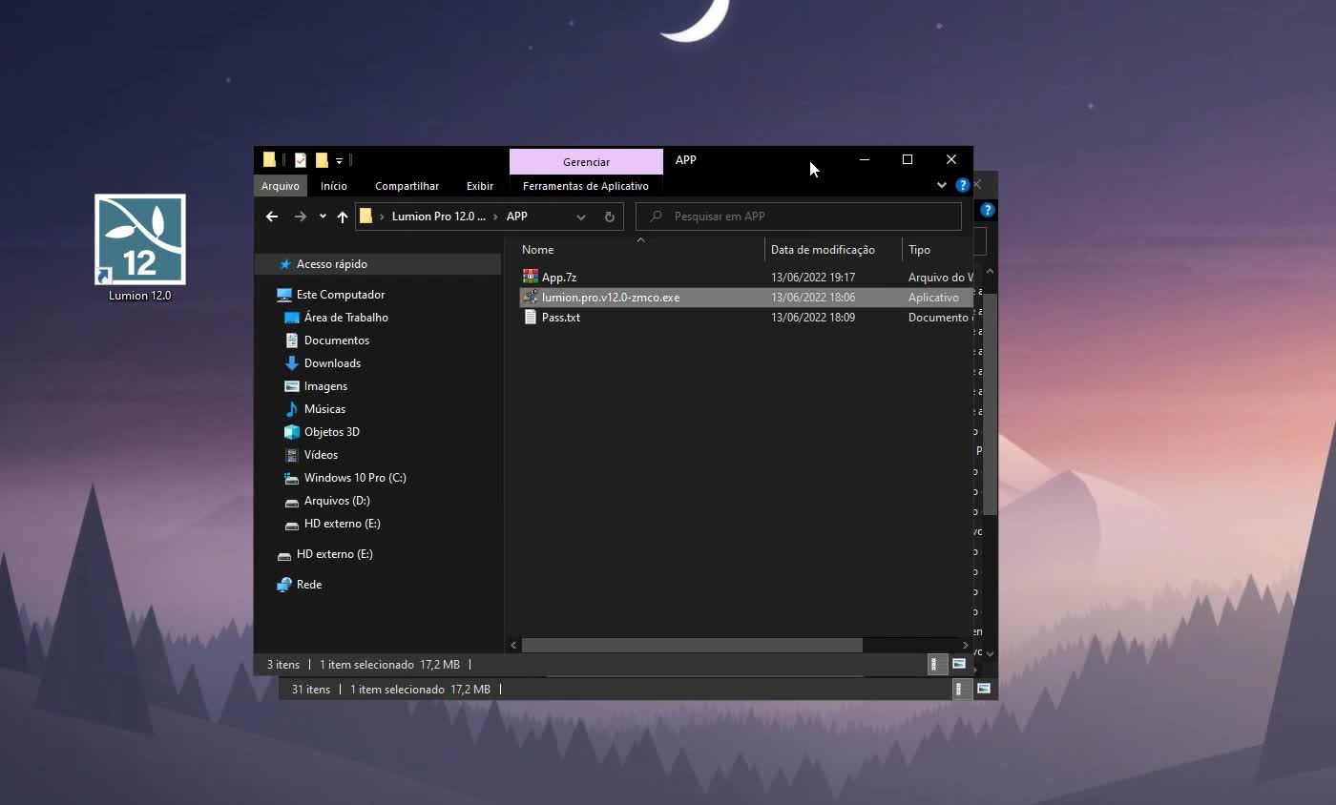Open HD externo (E:) under Este Computador
Viewport: 1336px width, 805px height.
[x=342, y=524]
